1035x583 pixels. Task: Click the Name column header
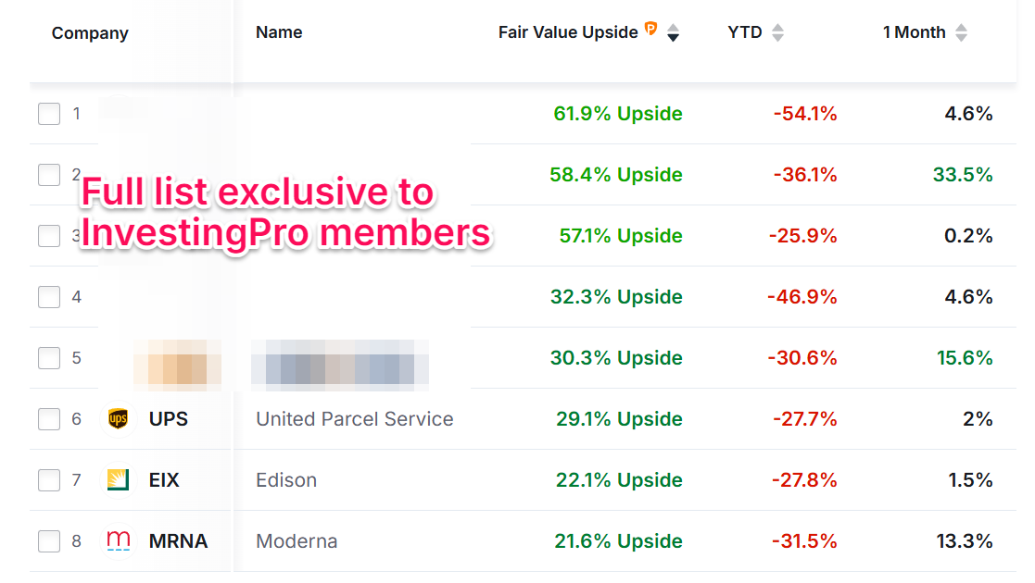pos(279,32)
